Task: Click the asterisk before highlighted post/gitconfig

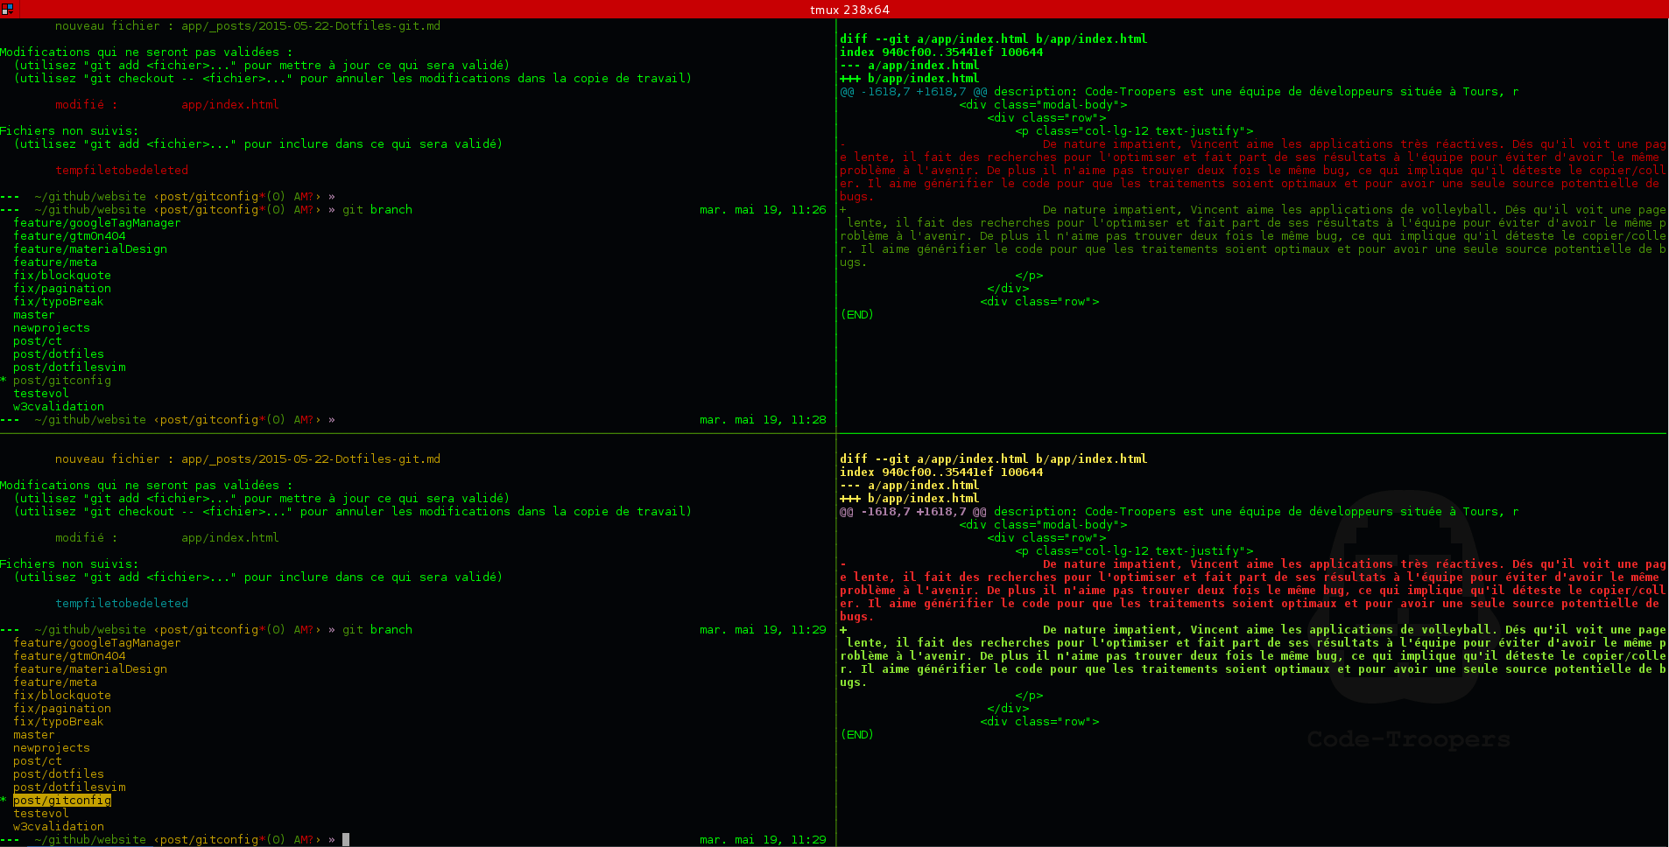Action: 4,801
